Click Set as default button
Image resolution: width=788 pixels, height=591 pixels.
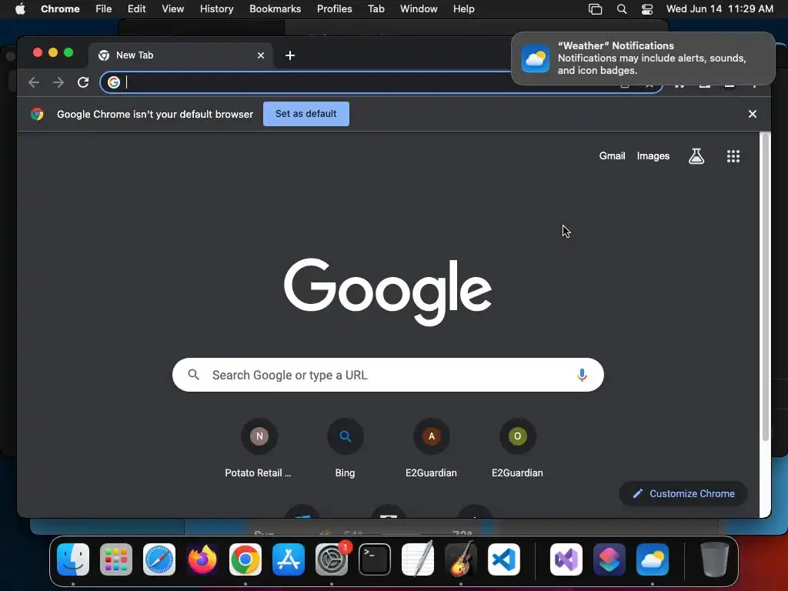[x=306, y=114]
